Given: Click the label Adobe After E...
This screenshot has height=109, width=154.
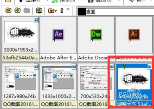Looking at the screenshot, I should coord(58,58).
